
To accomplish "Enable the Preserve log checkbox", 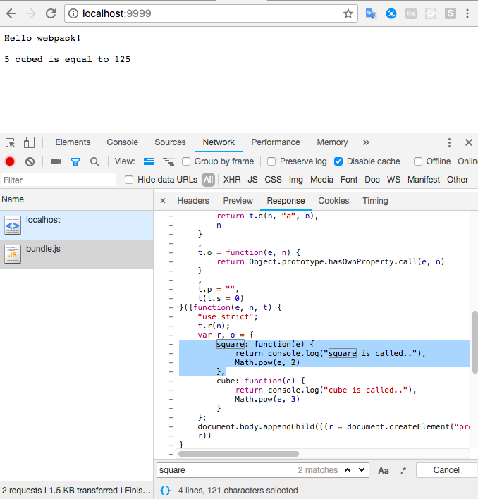I will point(271,161).
